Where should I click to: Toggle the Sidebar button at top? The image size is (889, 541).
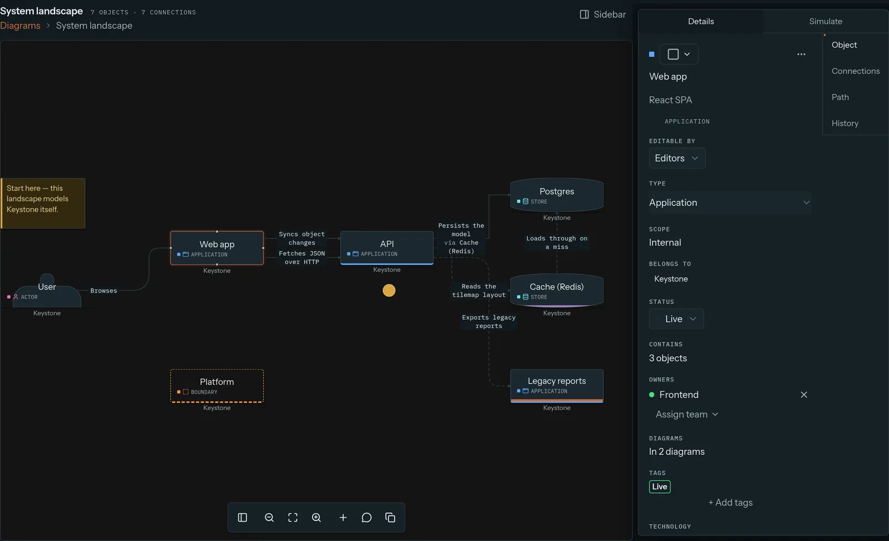click(603, 14)
